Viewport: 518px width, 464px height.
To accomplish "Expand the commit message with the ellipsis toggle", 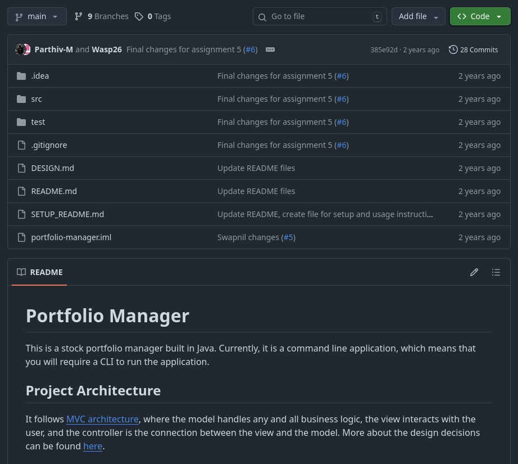I will [x=270, y=49].
